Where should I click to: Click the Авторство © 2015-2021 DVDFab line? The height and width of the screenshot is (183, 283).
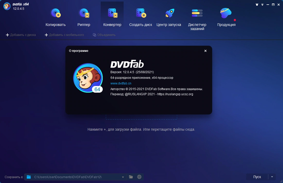pos(157,89)
